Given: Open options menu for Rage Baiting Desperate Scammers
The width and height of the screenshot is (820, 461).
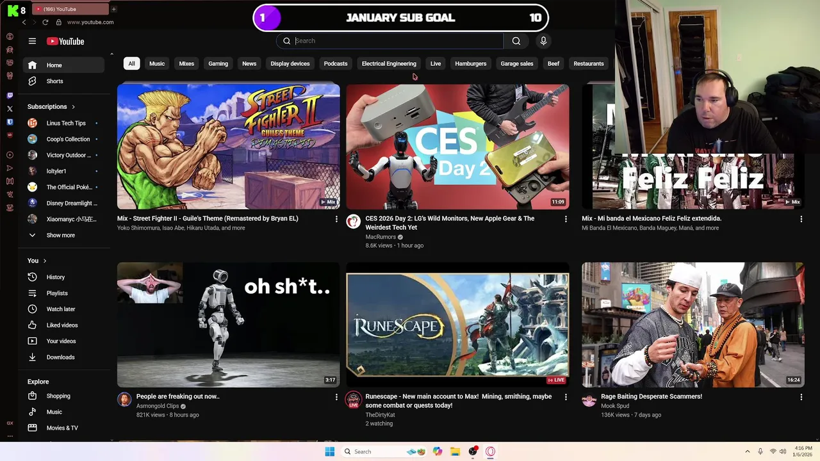Looking at the screenshot, I should (801, 397).
